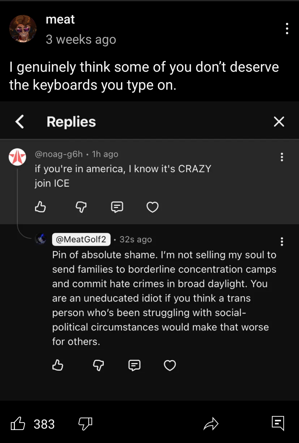View meat's profile avatar
This screenshot has width=299, height=443.
23,29
